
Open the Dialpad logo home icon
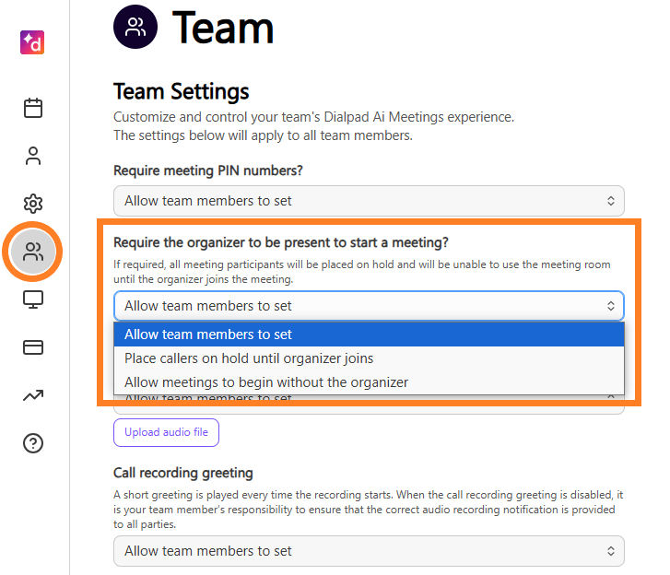(32, 42)
